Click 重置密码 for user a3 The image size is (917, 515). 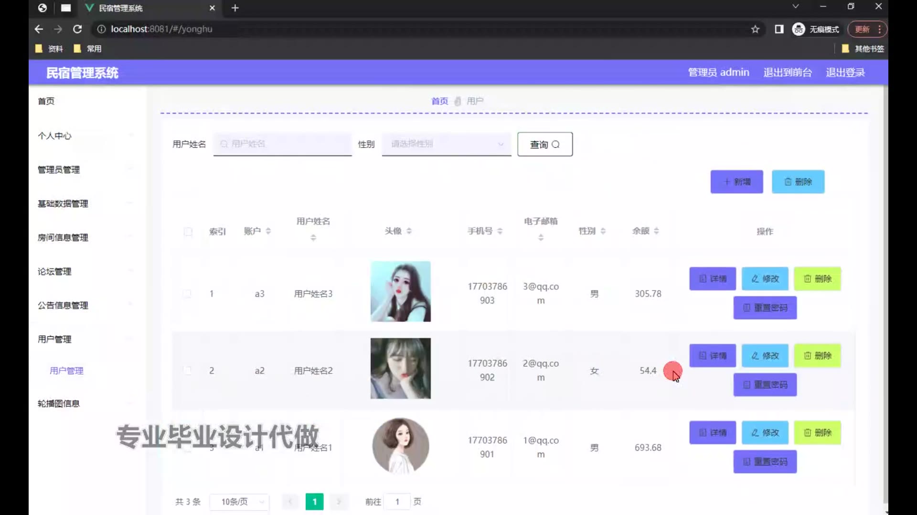(x=765, y=308)
